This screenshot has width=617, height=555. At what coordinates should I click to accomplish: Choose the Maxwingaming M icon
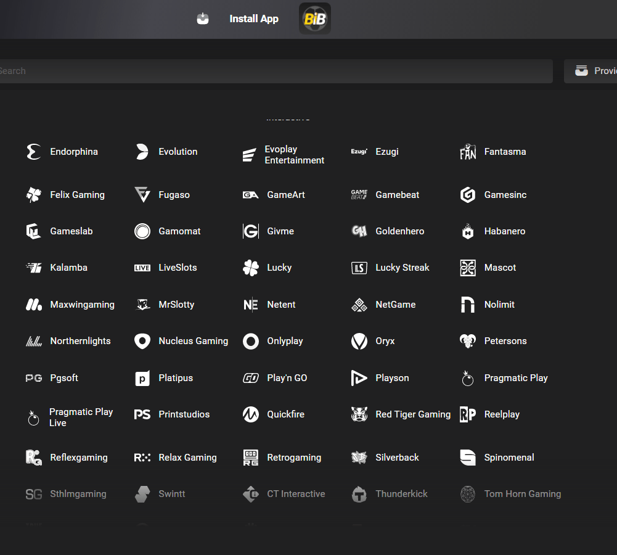click(x=33, y=305)
